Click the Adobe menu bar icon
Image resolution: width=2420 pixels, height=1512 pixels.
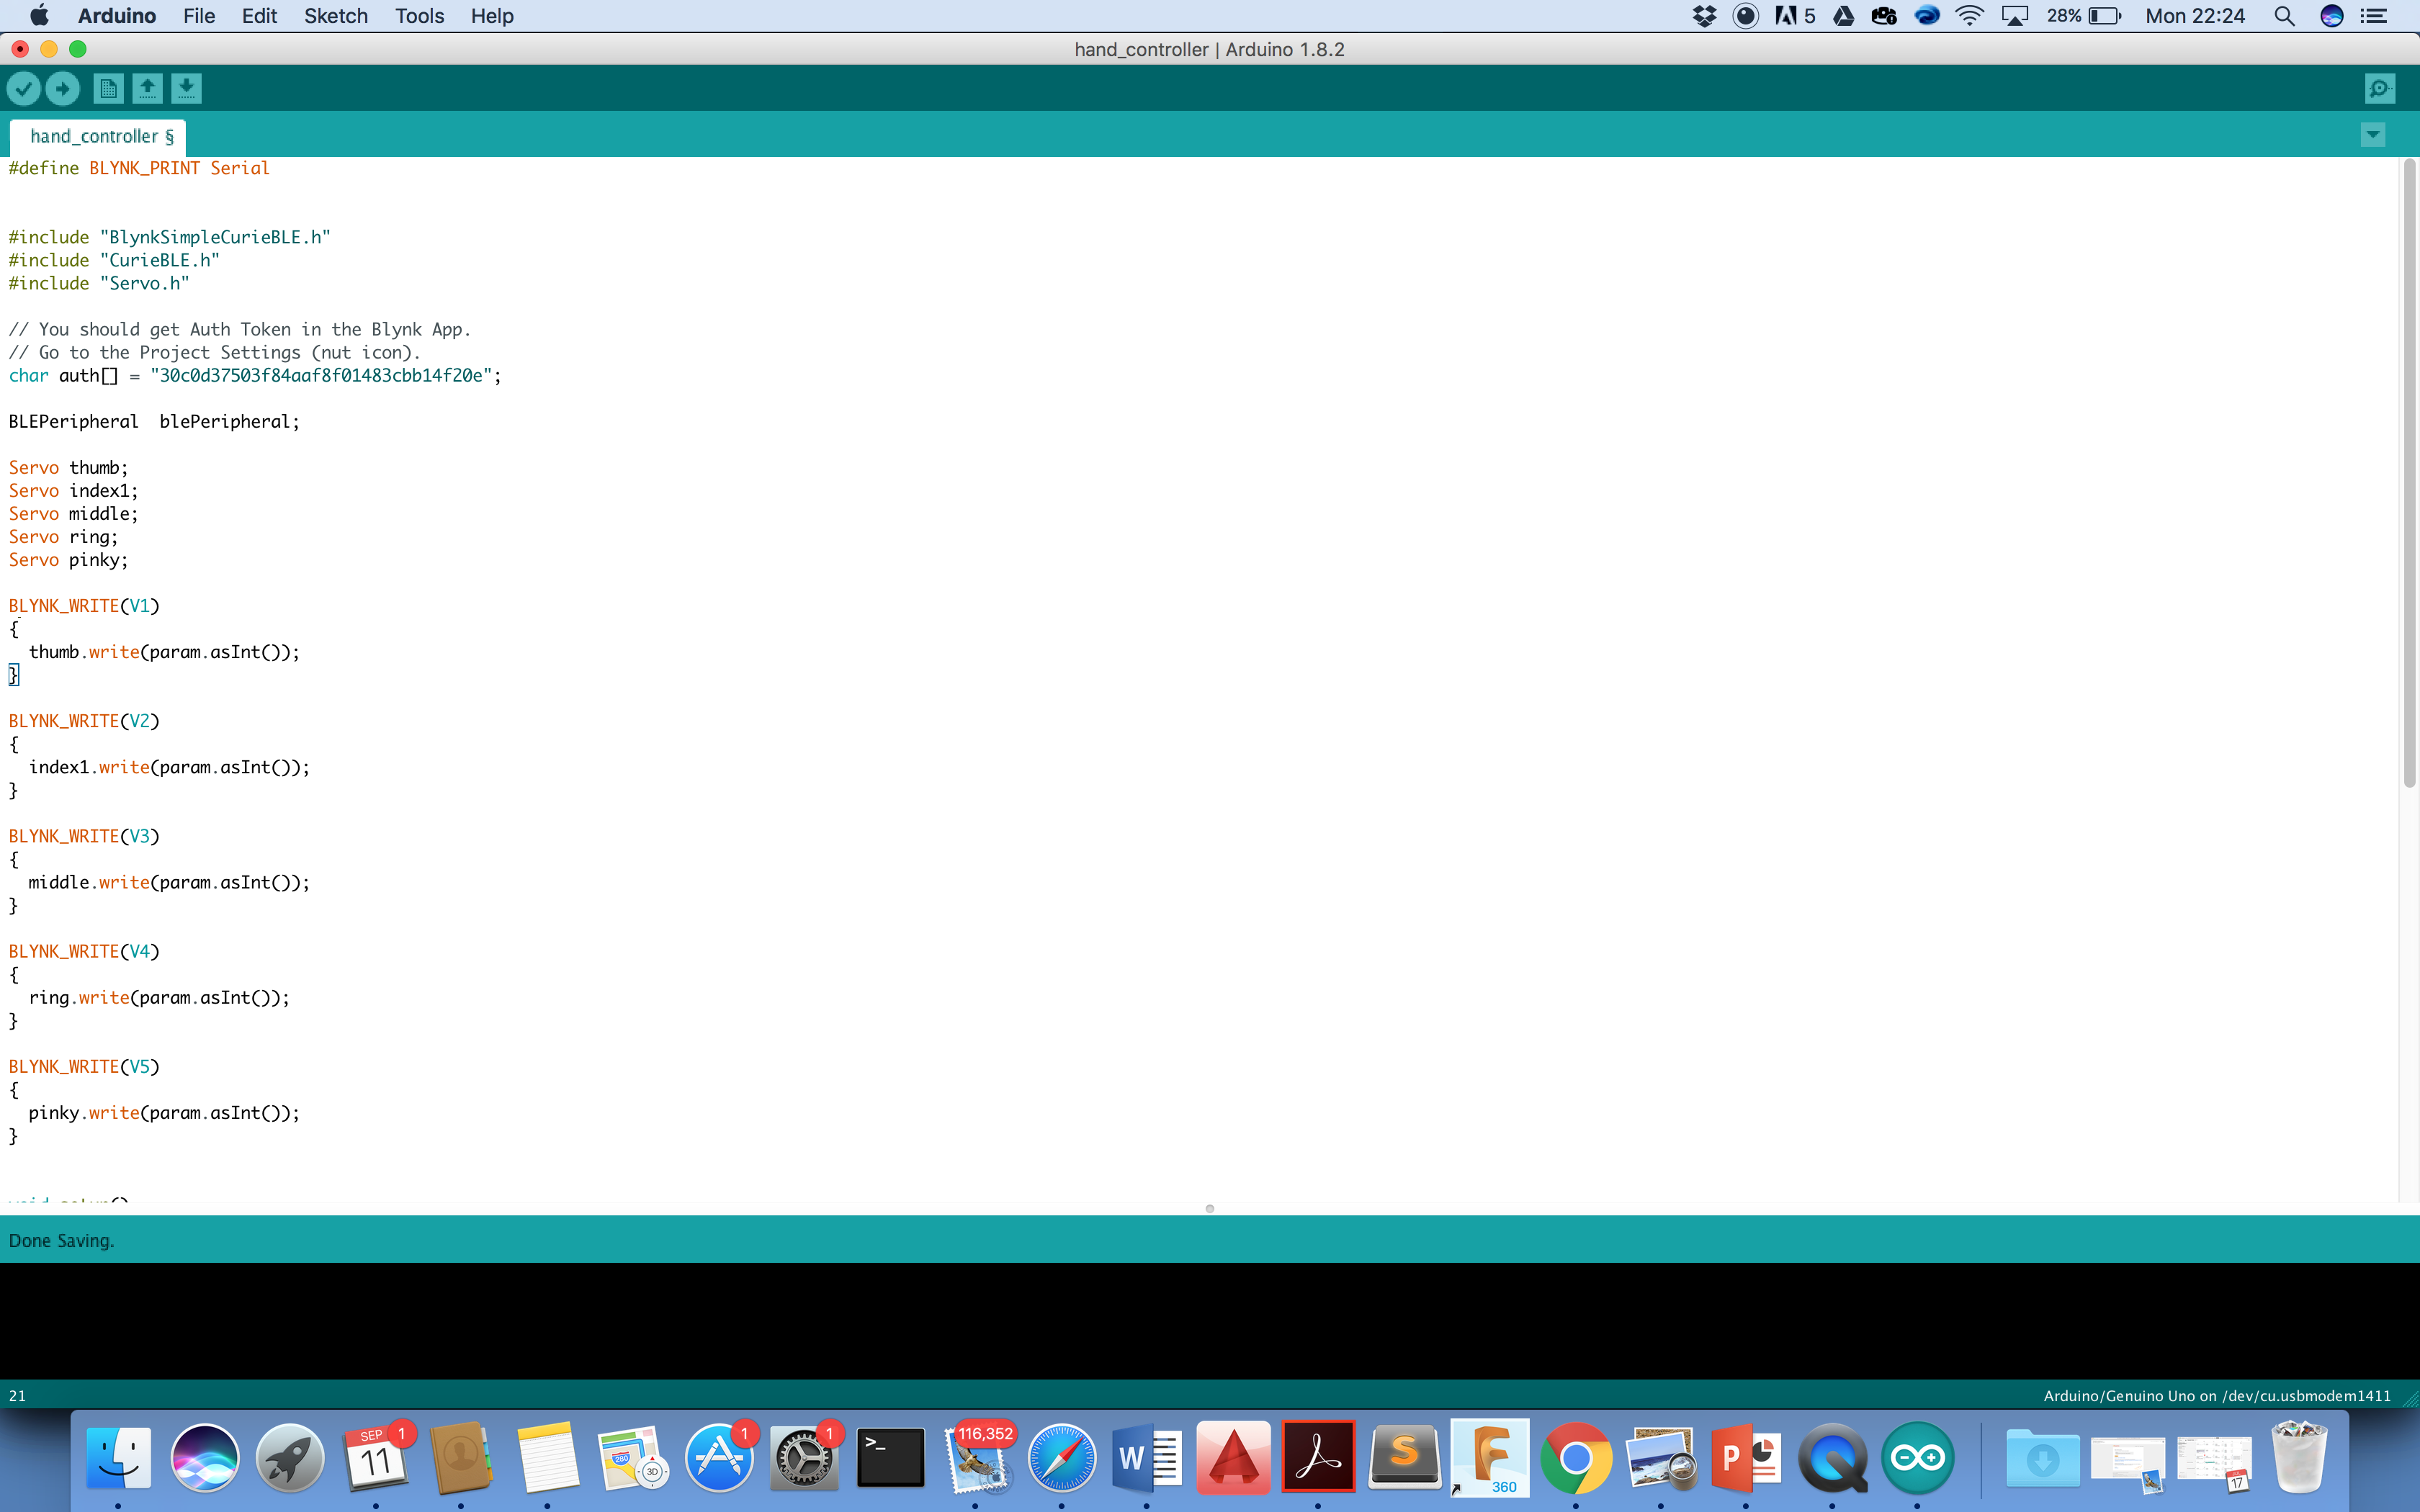point(1794,16)
